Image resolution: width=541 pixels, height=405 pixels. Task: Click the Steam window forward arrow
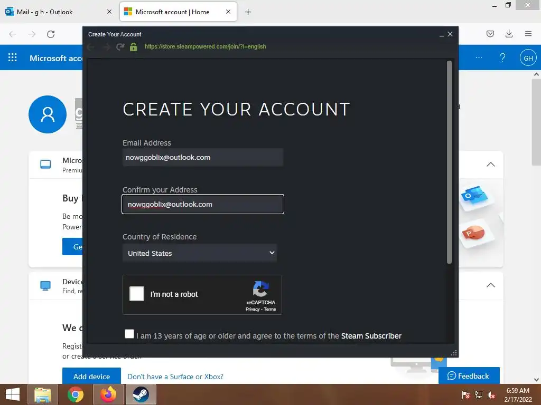coord(106,47)
